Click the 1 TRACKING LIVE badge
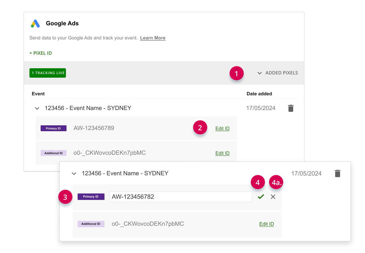The width and height of the screenshot is (365, 253). (48, 73)
